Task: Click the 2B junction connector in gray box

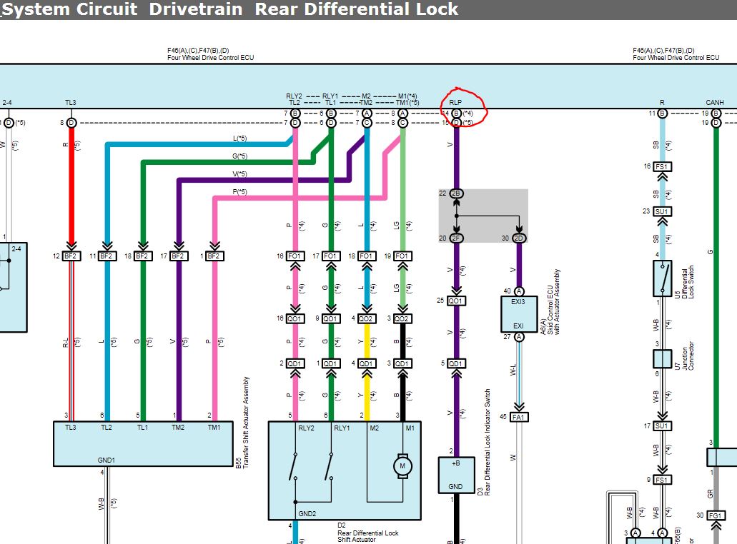Action: pyautogui.click(x=456, y=193)
